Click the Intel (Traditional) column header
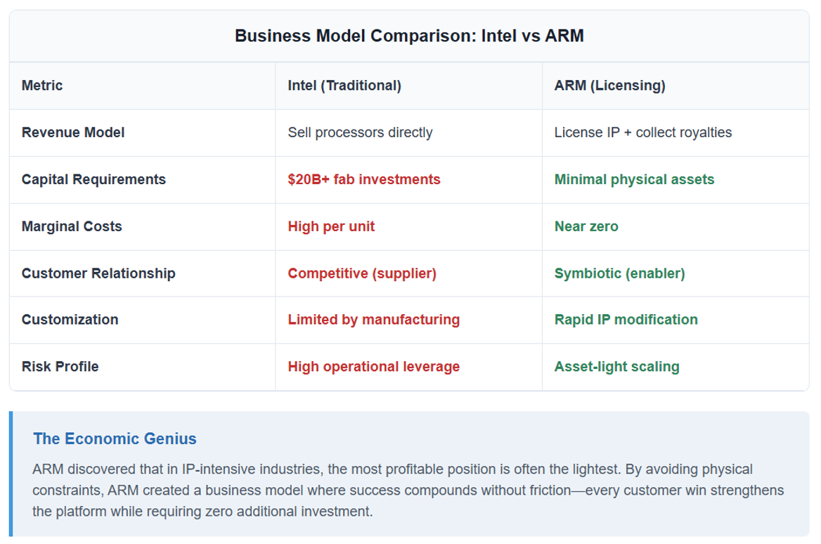Screen dimensions: 821x544 pyautogui.click(x=344, y=85)
